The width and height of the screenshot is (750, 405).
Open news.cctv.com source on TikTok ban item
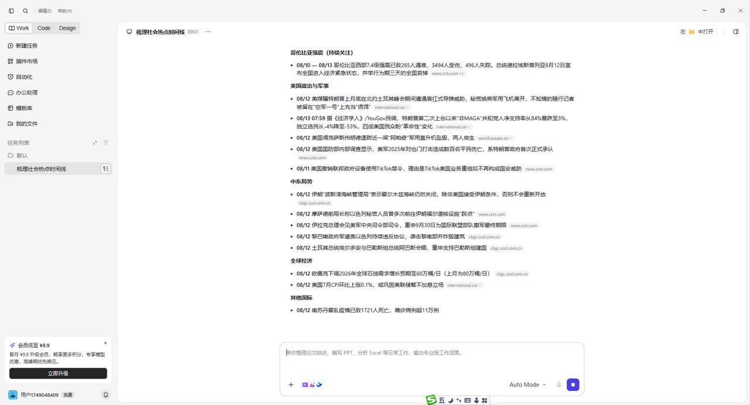(539, 169)
